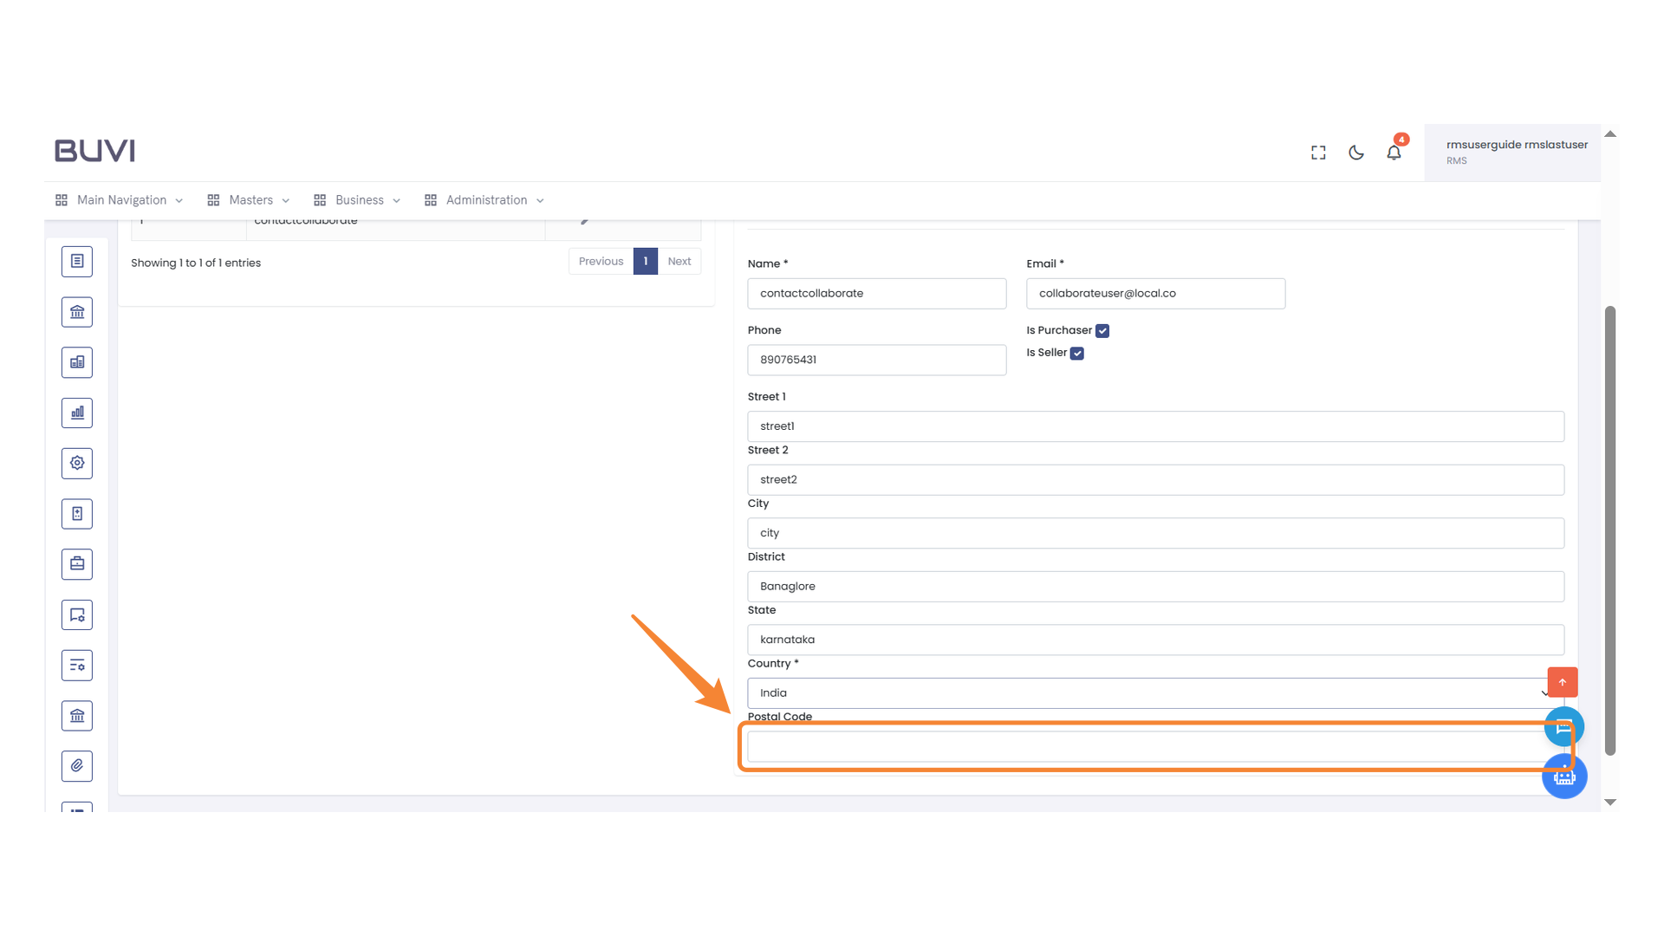Switch to dark mode with the moon icon
Image resolution: width=1664 pixels, height=936 pixels.
[1355, 152]
